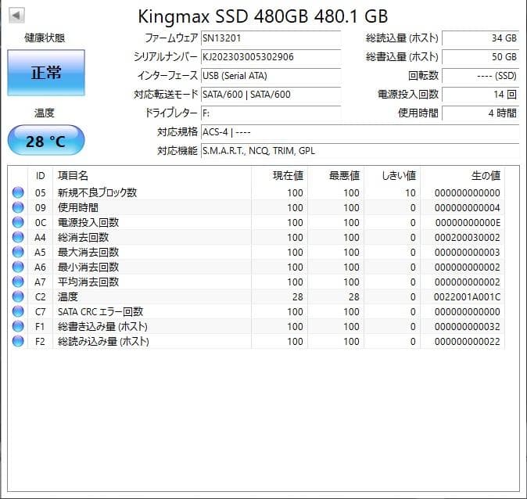Viewport: 527px width, 499px height.
Task: Click the transfer mode field SATA/600 | SATA/600
Action: (x=271, y=95)
